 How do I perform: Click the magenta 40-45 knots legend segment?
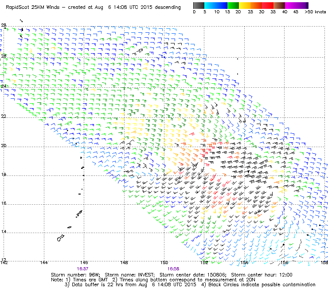pyautogui.click(x=291, y=5)
